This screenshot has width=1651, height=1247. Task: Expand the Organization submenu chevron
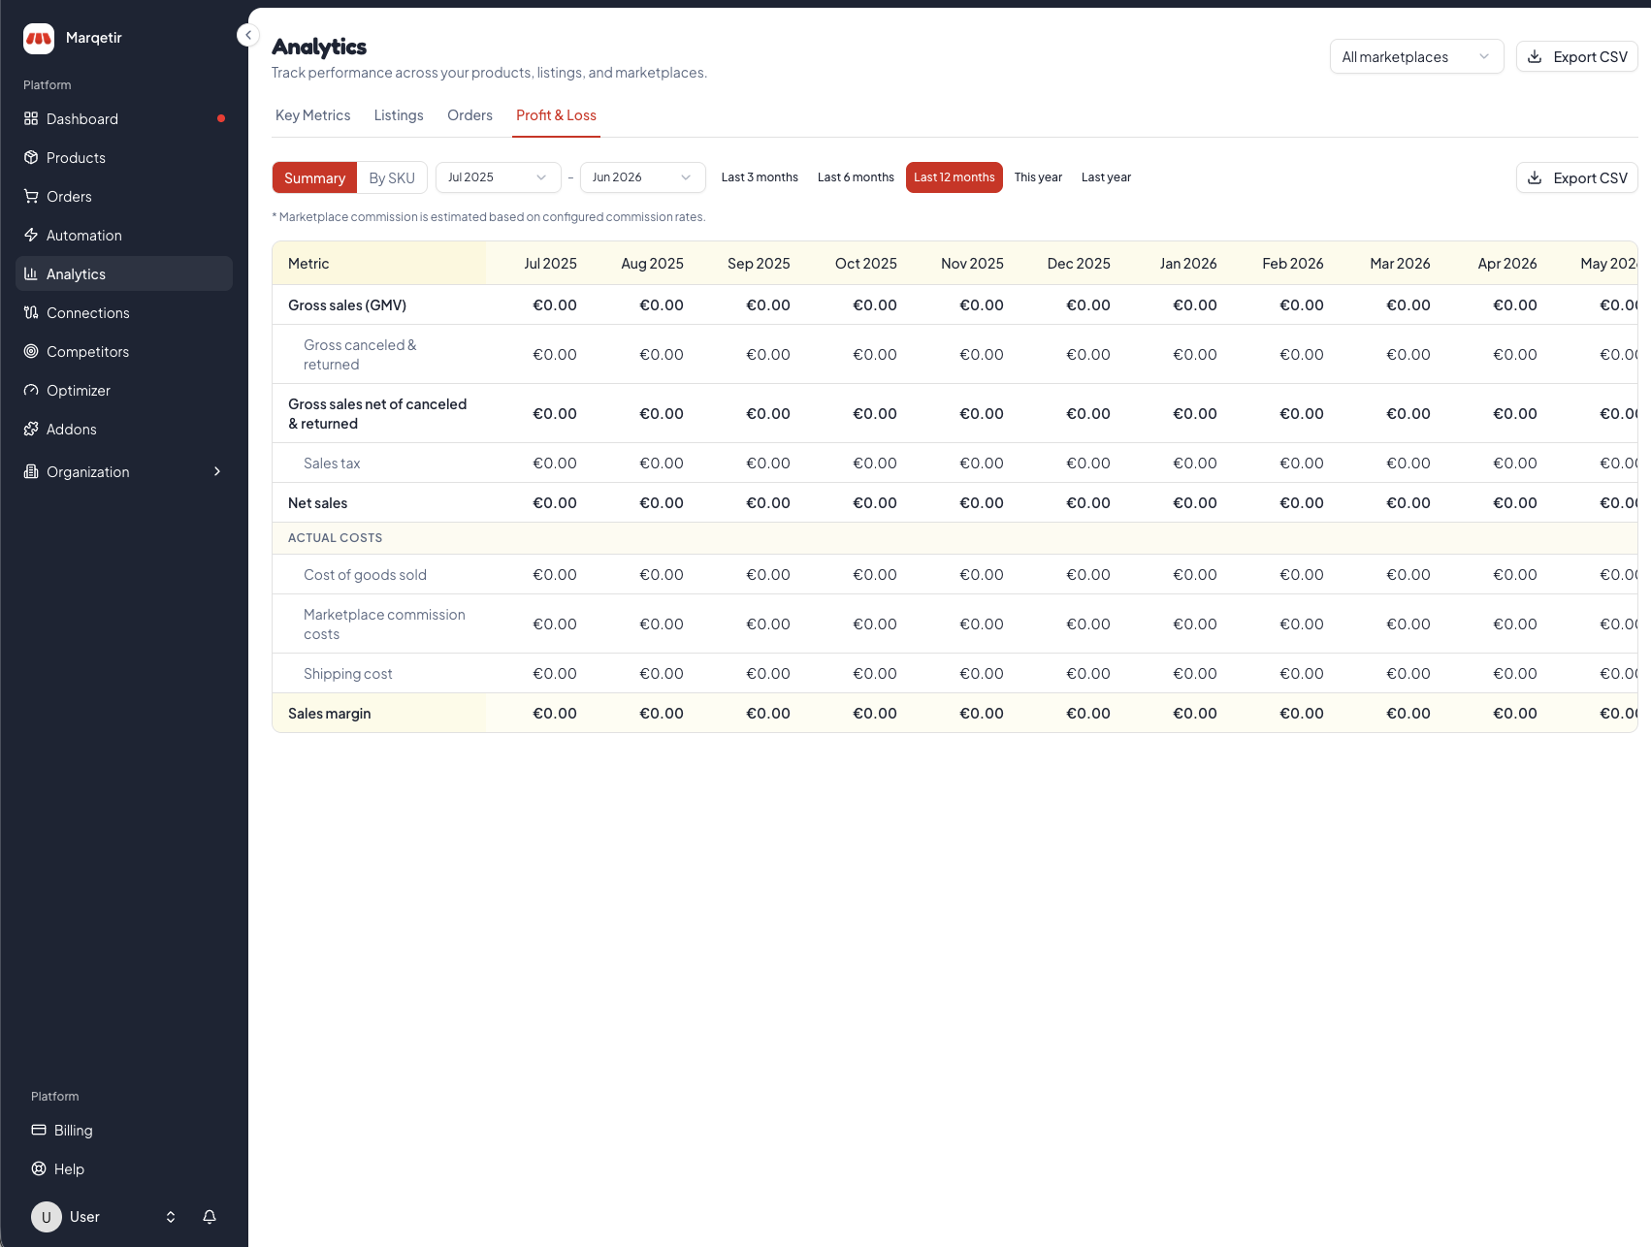217,471
